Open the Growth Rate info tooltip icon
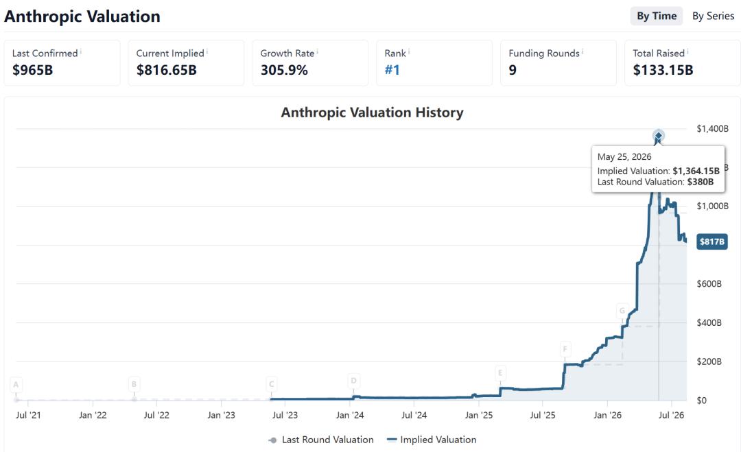The height and width of the screenshot is (452, 741). tap(318, 51)
